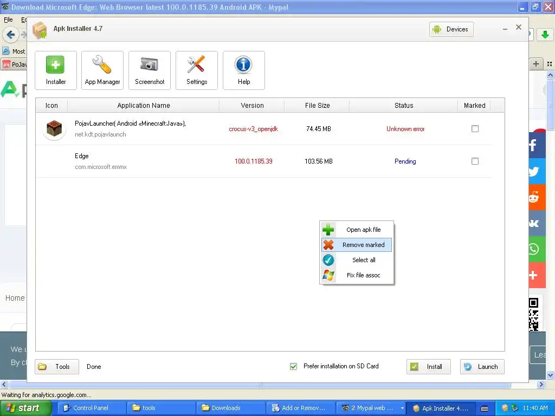Click the keyboard icon in taskbar

pyautogui.click(x=485, y=408)
